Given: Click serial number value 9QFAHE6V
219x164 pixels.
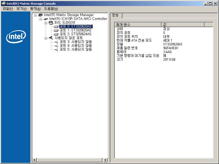Looking at the screenshot, I should pyautogui.click(x=171, y=48).
